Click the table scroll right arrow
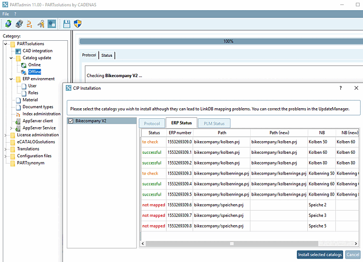Viewport: 363px width, 262px height. (356, 244)
